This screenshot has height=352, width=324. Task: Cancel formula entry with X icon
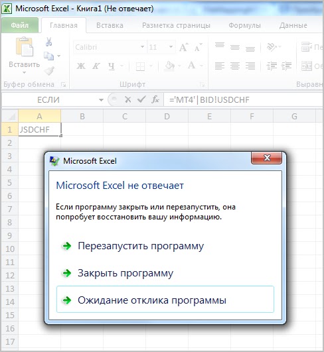click(x=128, y=99)
